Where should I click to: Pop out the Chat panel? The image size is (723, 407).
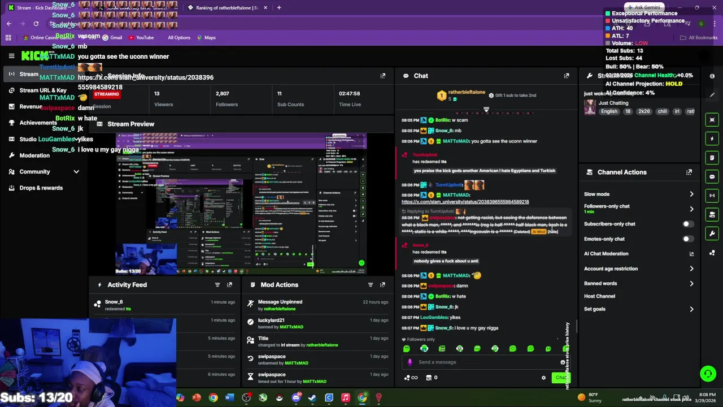pos(567,76)
